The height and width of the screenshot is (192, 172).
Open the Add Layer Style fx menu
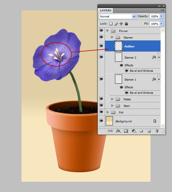pyautogui.click(x=118, y=131)
